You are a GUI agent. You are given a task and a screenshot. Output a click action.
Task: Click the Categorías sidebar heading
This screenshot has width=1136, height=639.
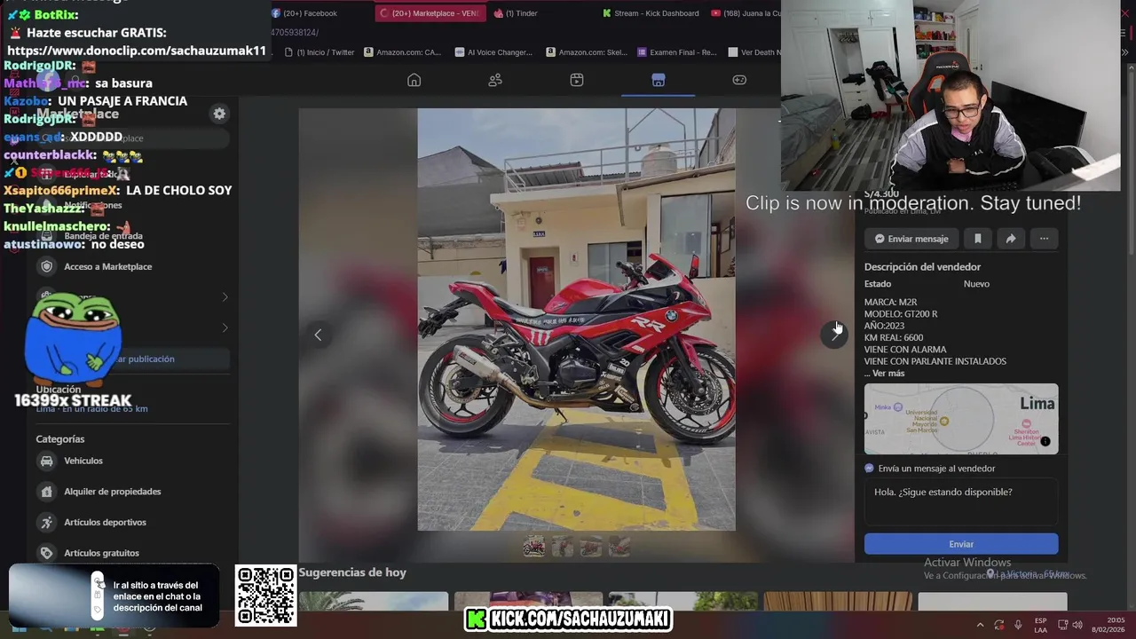pos(60,439)
